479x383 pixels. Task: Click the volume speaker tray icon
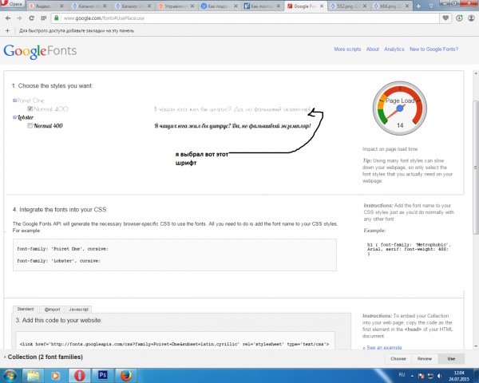pos(439,376)
